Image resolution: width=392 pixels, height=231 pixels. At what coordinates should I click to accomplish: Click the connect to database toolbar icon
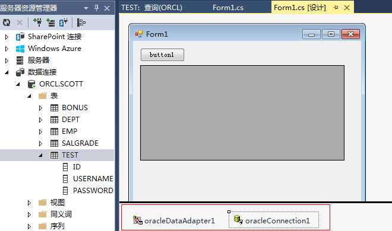(x=38, y=23)
